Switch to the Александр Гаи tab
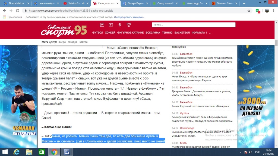Viewport: 278px width, 156px height. 195,3
